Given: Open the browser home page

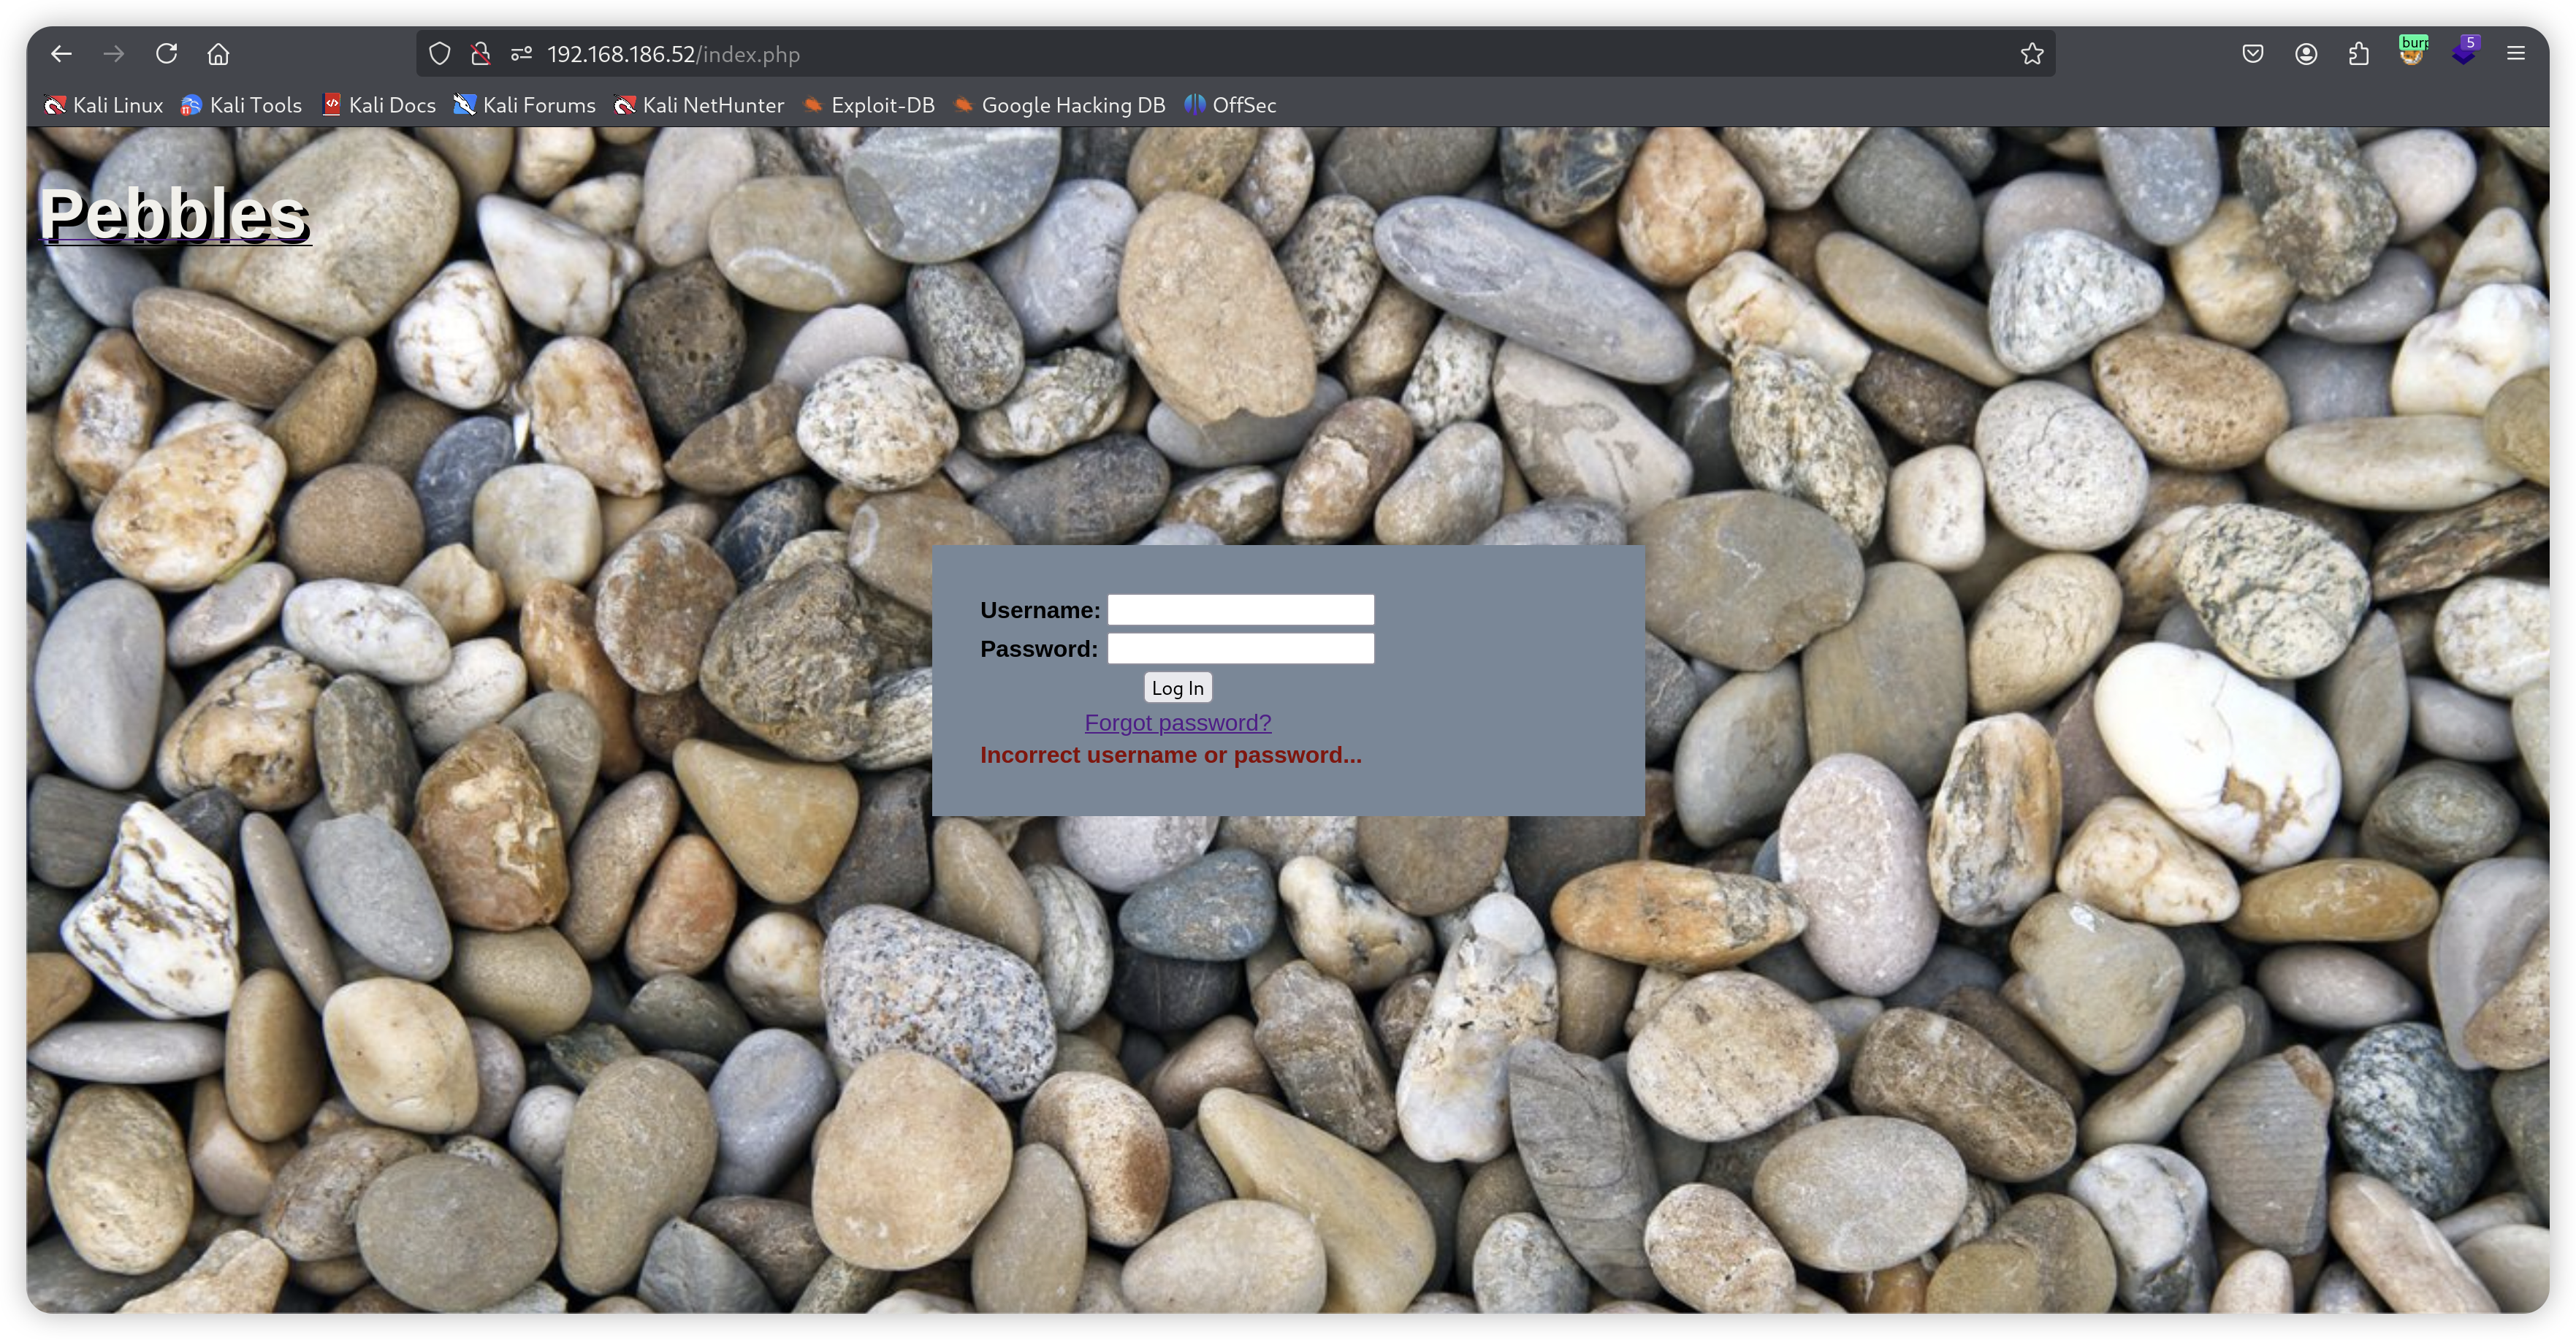Looking at the screenshot, I should [218, 54].
